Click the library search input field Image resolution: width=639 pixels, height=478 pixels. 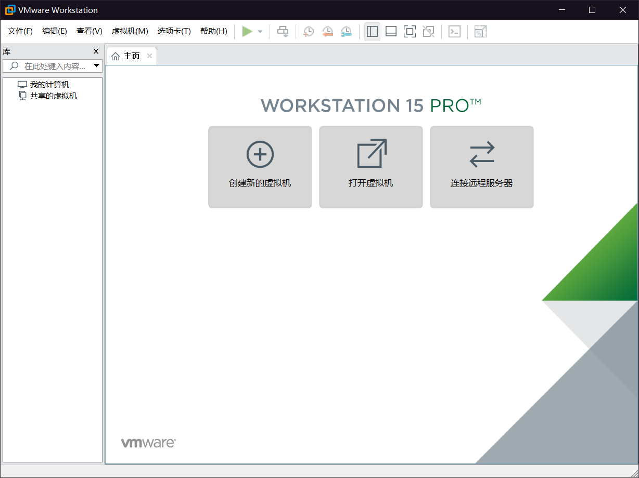[x=52, y=66]
